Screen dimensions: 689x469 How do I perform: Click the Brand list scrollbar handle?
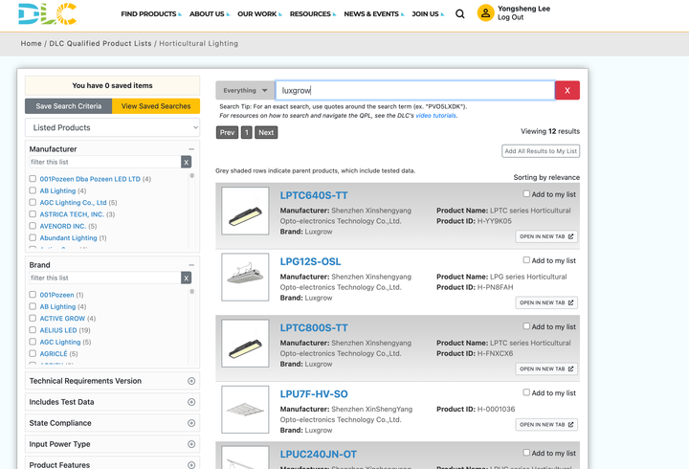pos(191,291)
